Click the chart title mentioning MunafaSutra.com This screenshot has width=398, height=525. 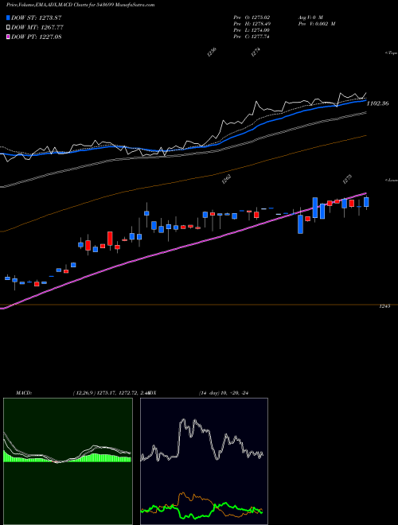[x=80, y=6]
